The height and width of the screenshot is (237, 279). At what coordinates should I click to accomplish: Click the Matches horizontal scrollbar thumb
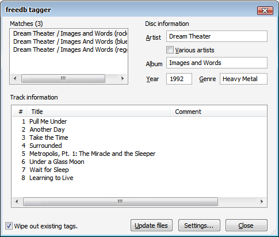[x=63, y=78]
